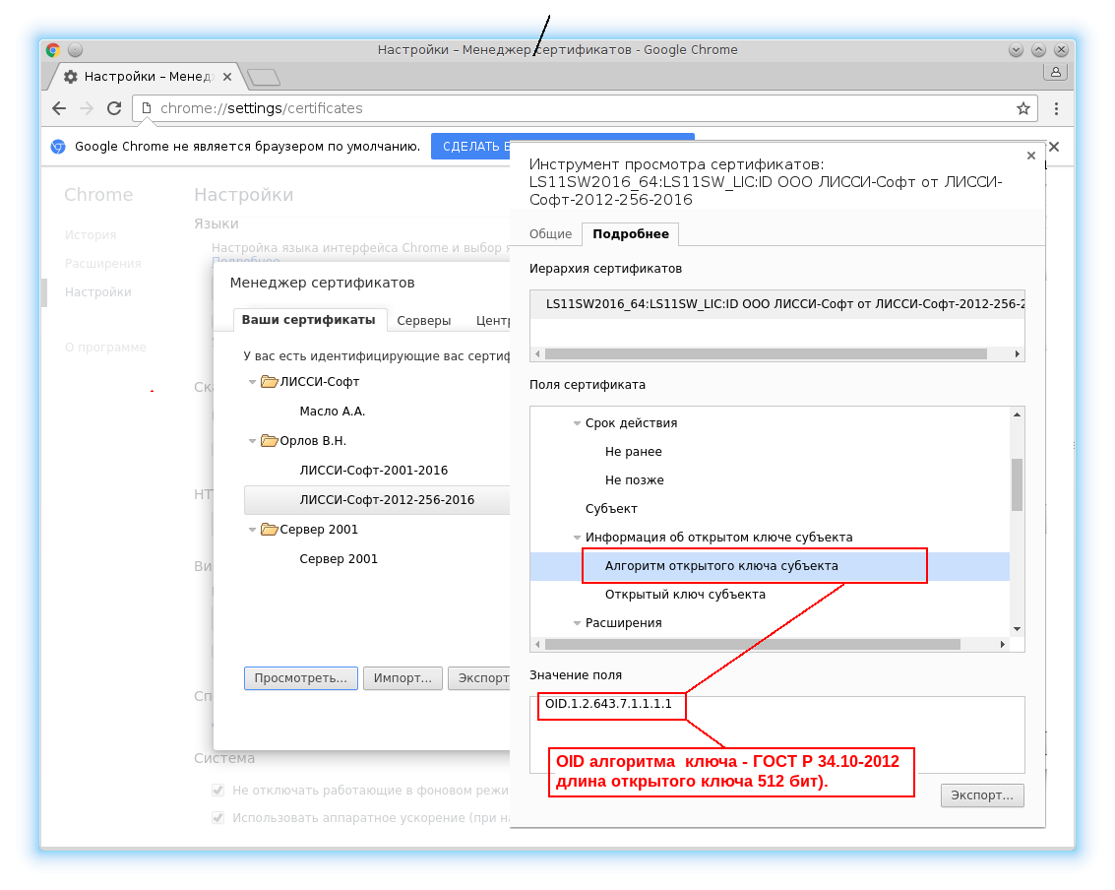This screenshot has width=1115, height=890.
Task: Collapse the Орлов В.Н. tree group
Action: pos(253,441)
